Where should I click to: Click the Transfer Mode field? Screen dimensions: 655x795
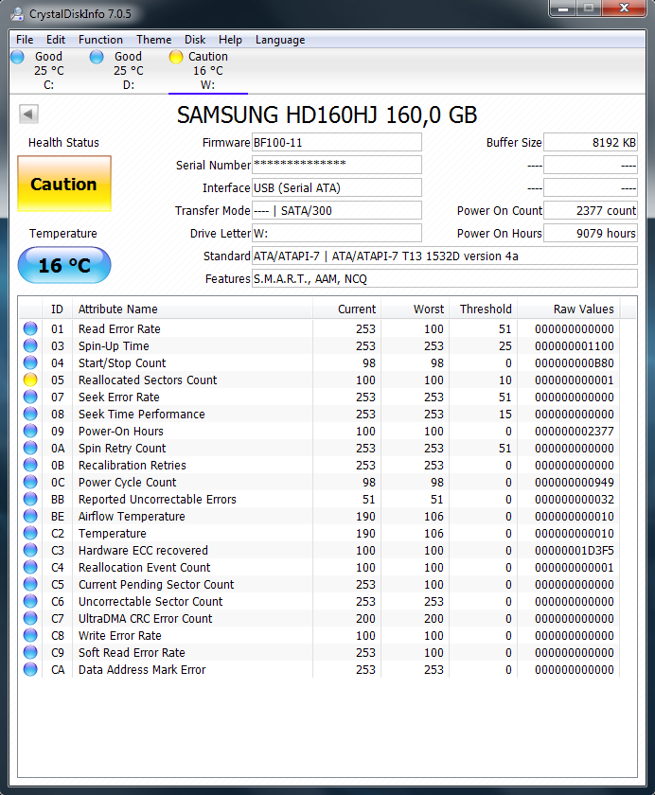tap(337, 210)
